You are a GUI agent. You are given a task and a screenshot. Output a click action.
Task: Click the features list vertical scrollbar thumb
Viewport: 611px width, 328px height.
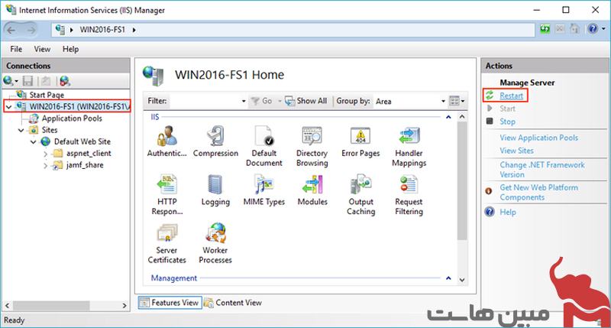462,181
